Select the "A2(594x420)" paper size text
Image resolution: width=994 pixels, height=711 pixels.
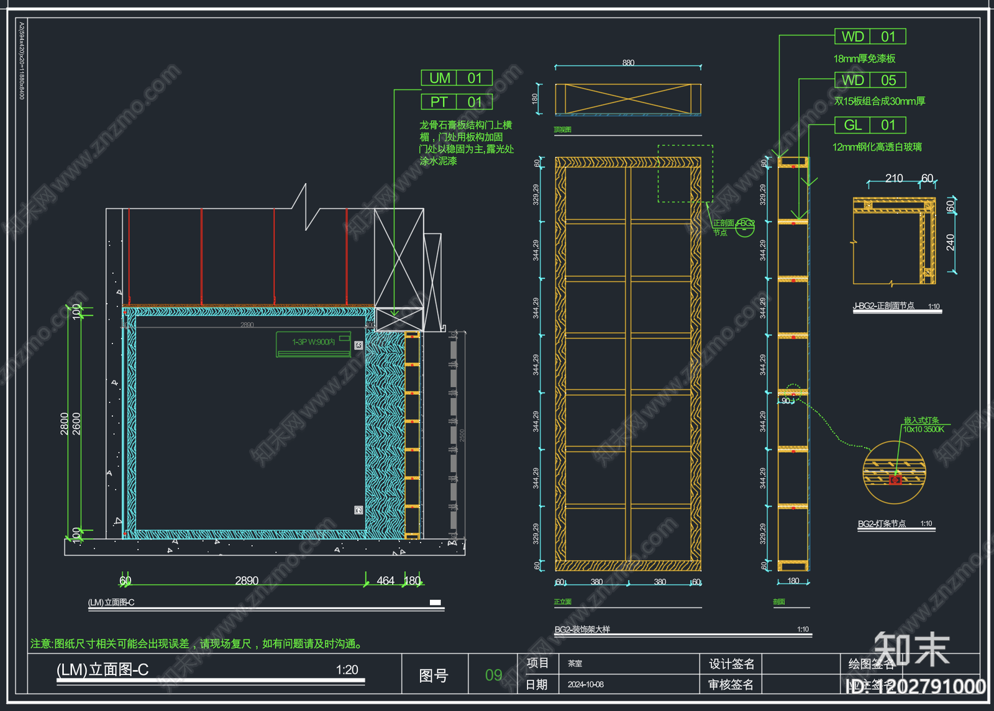tap(22, 61)
